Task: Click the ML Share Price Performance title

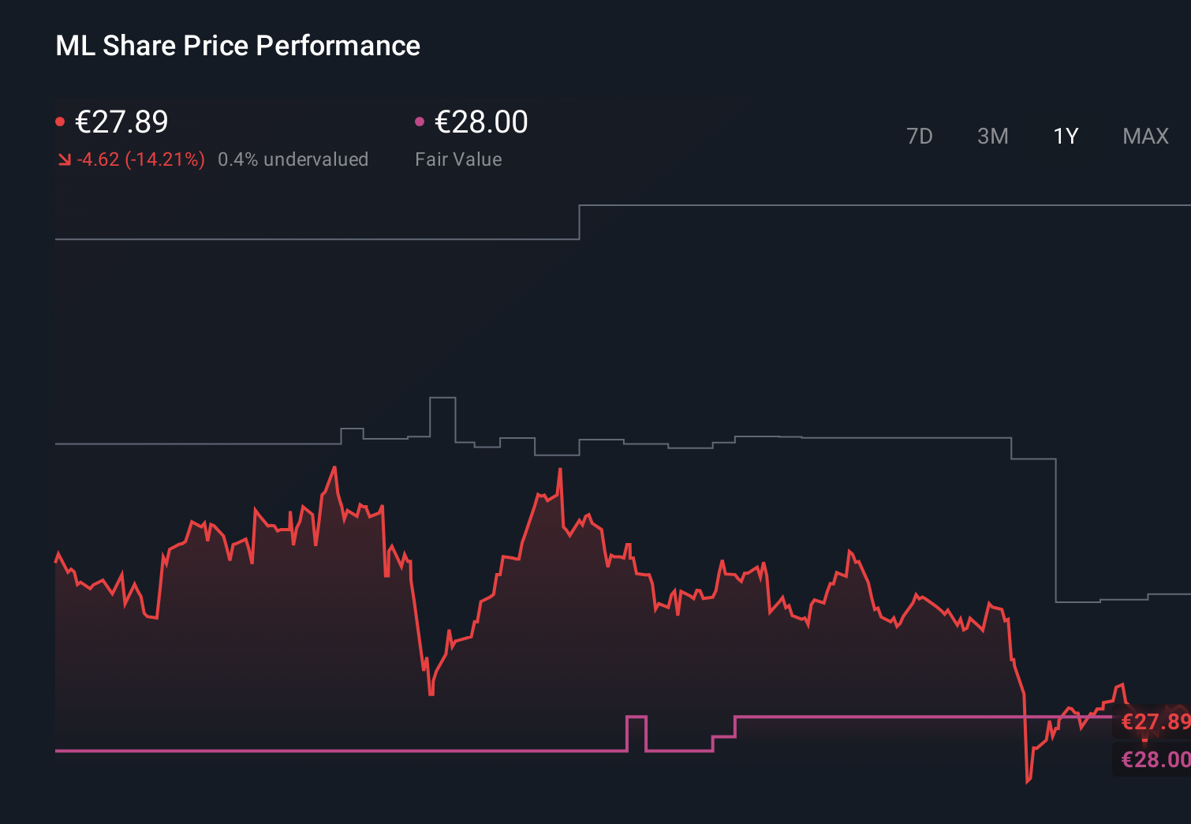Action: [237, 45]
